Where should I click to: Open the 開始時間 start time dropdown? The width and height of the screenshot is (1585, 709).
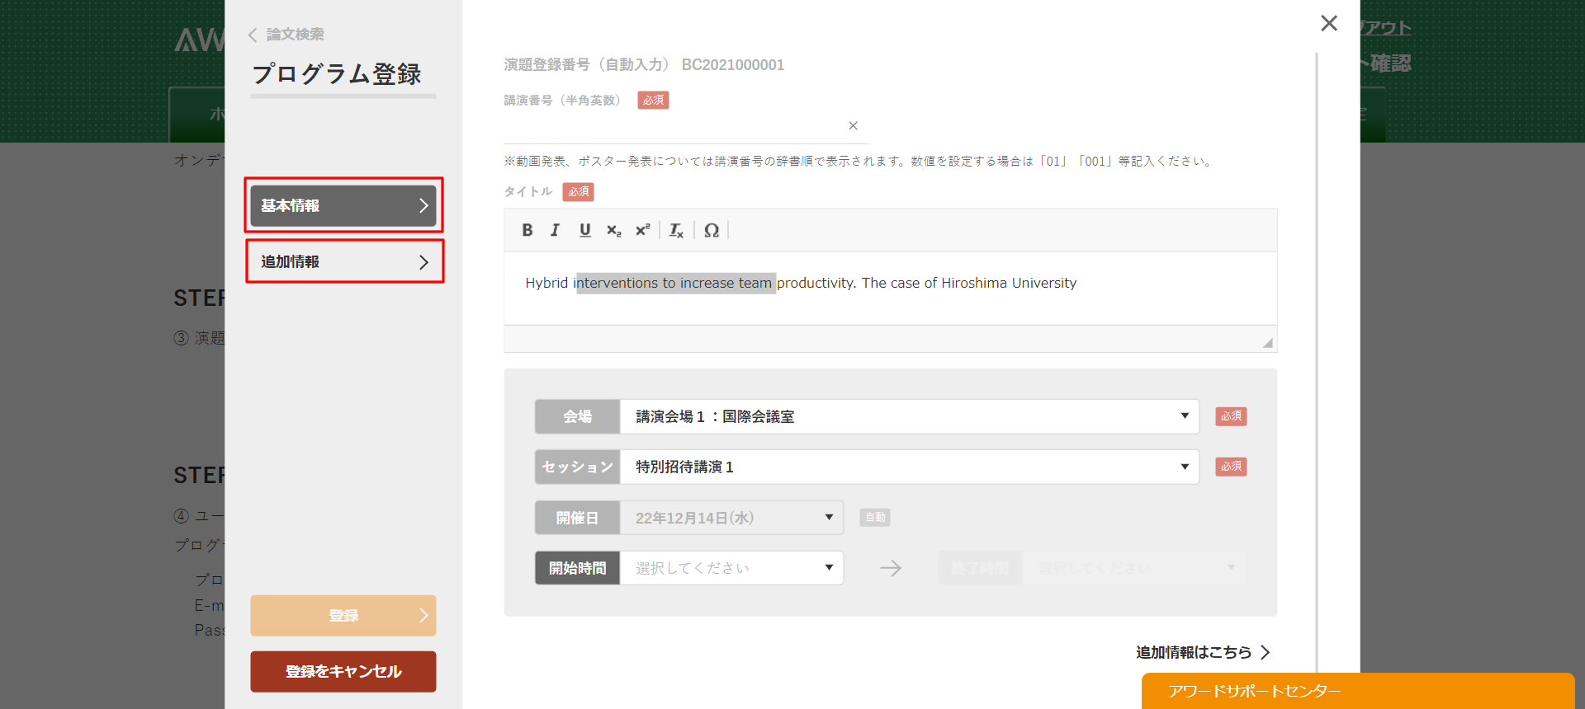(731, 568)
